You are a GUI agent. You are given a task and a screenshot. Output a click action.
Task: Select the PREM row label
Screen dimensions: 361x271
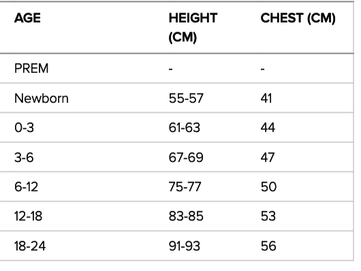[x=31, y=68]
